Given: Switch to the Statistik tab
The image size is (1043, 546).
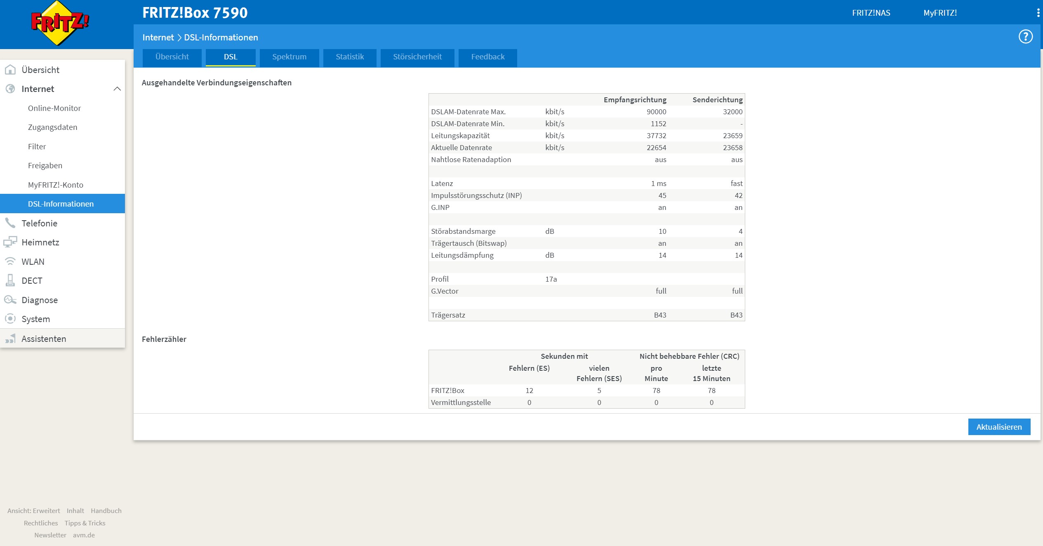Looking at the screenshot, I should pyautogui.click(x=349, y=57).
